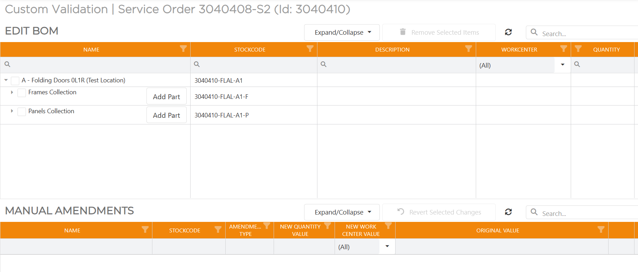Sort by WORKCENTER column header
Screen dimensions: 638x272
pyautogui.click(x=519, y=50)
